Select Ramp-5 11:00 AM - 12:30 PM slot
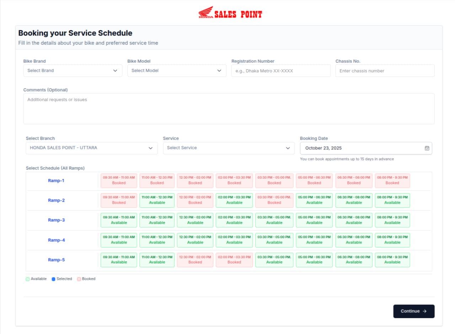The width and height of the screenshot is (455, 334). (157, 260)
